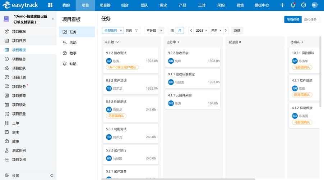This screenshot has height=180, width=324.
Task: Collapse the sidebar with double-chevron icon
Action: 52,175
